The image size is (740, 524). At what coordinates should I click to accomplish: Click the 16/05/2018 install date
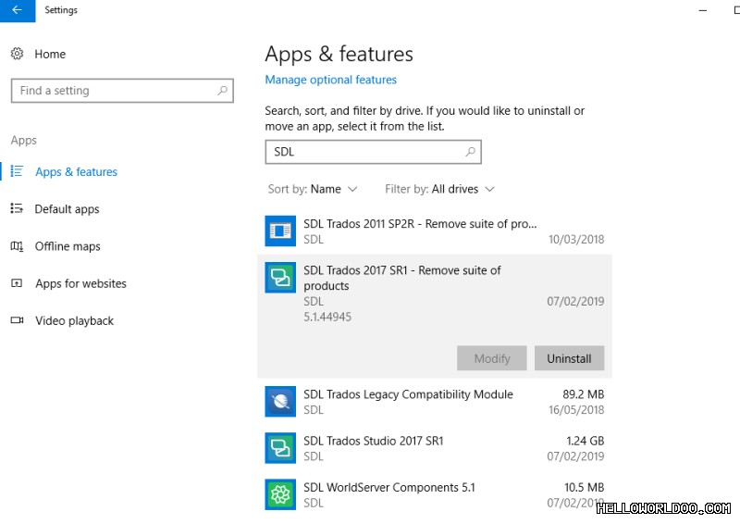576,409
